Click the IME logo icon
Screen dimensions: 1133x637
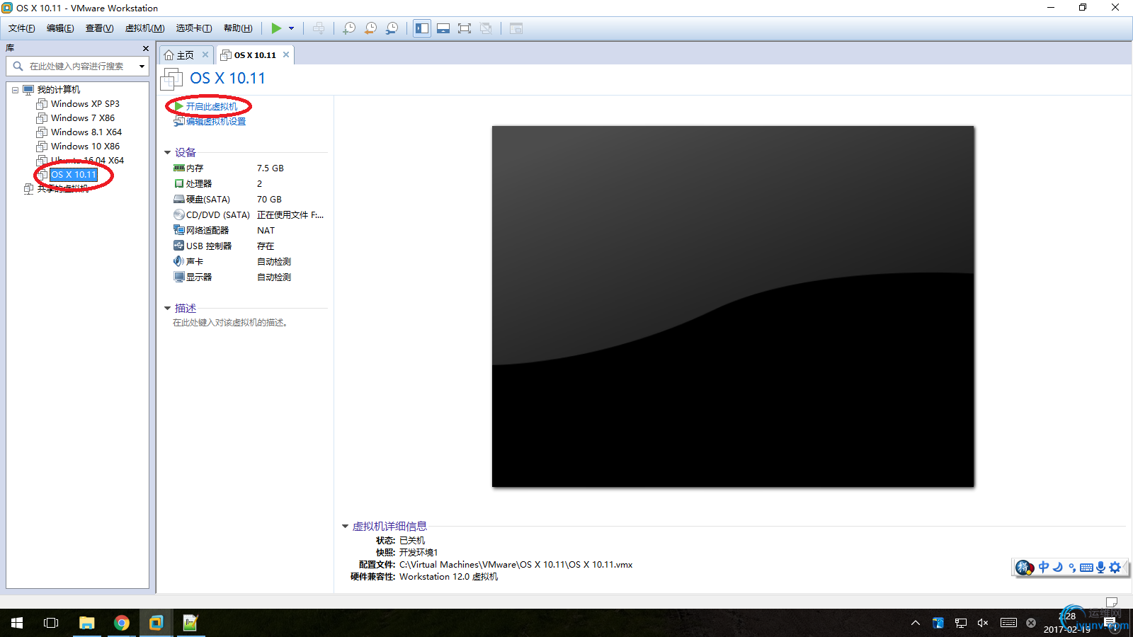[x=1024, y=568]
